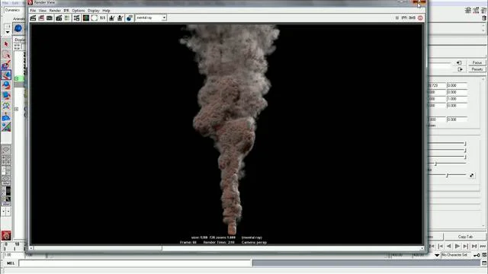Click Step Forward One Frame button
The image size is (488, 274).
(x=466, y=246)
